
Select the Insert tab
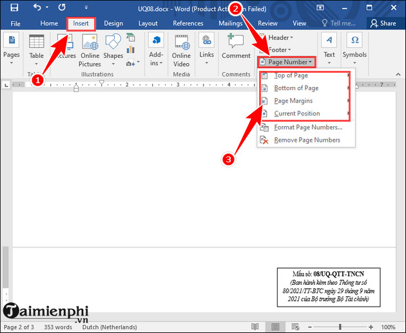coord(81,24)
